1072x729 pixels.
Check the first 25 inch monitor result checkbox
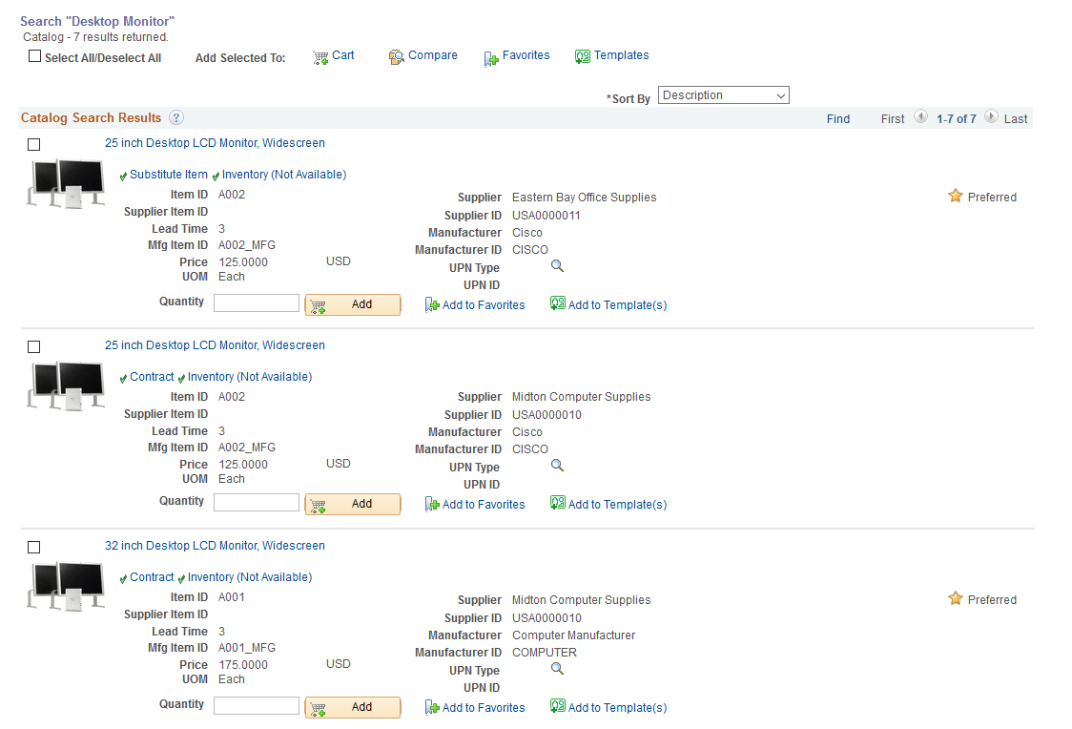(x=34, y=144)
